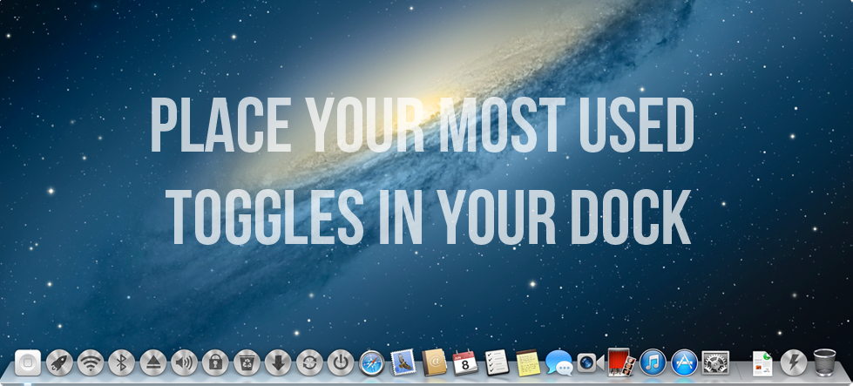Screen dimensions: 853x386
Task: Open the Reminders checklist icon
Action: click(497, 362)
